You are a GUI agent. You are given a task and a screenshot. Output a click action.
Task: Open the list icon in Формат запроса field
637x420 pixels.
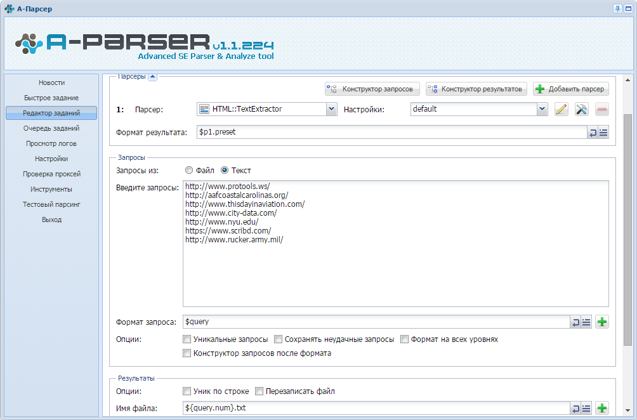coord(586,322)
